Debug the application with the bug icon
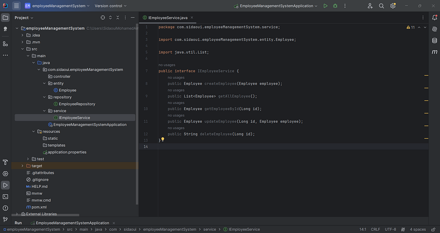Screen dimensions: 440x233 click(335, 6)
